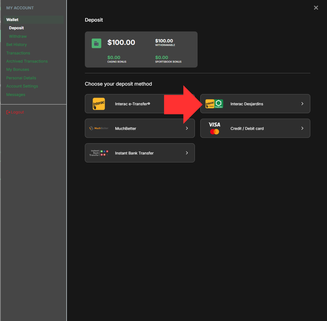Open Account Settings from the sidebar
The image size is (327, 321).
pos(22,86)
